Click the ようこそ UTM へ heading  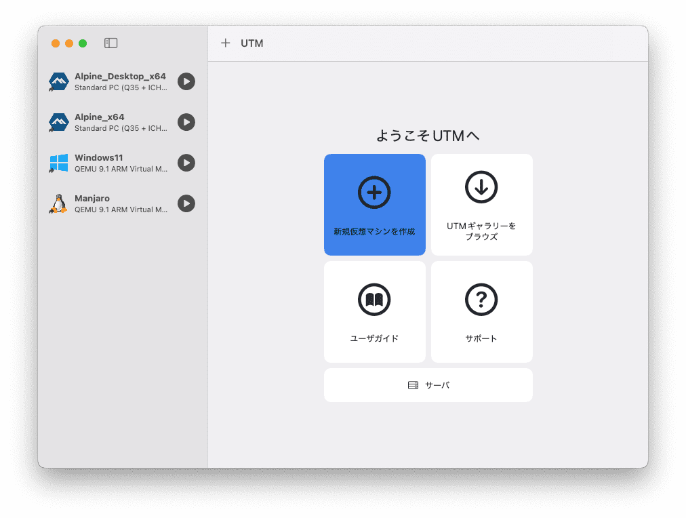428,136
